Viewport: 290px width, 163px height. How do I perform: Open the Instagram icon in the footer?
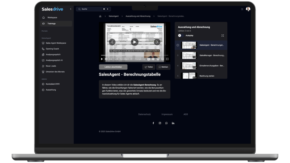[x=160, y=123]
